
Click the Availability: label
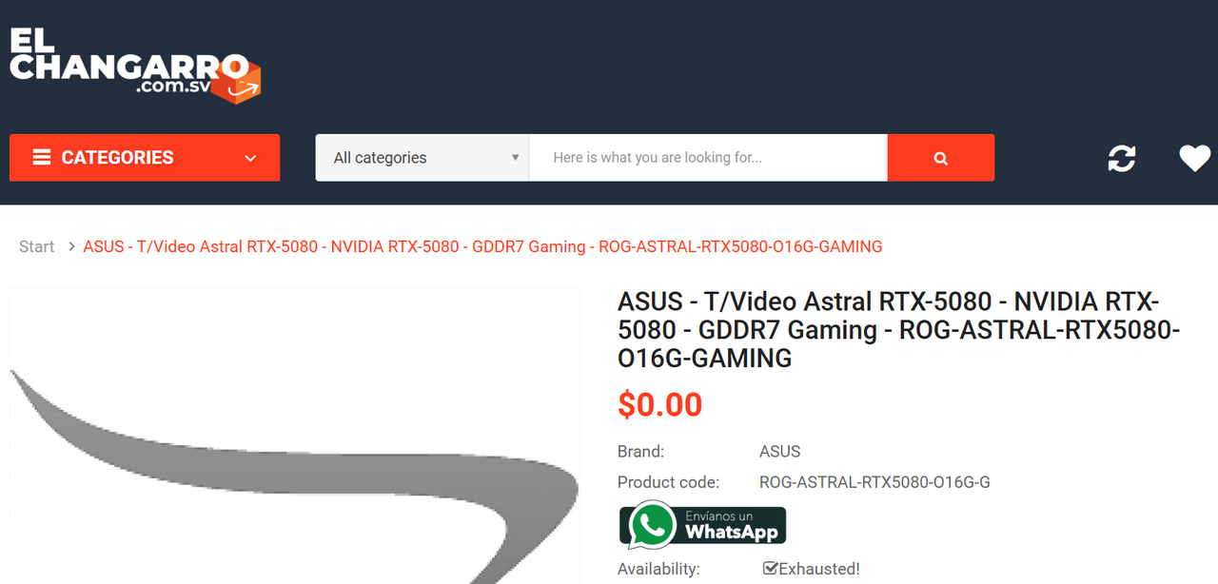click(x=658, y=569)
